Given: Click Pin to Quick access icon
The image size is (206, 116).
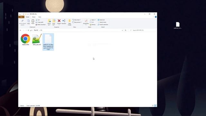Looking at the screenshot, I should pos(23,21).
